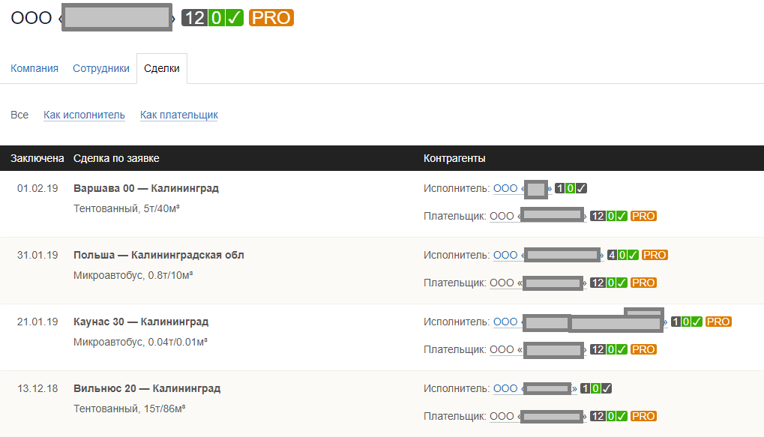Show all deals with Все filter
This screenshot has width=764, height=437.
(x=19, y=115)
